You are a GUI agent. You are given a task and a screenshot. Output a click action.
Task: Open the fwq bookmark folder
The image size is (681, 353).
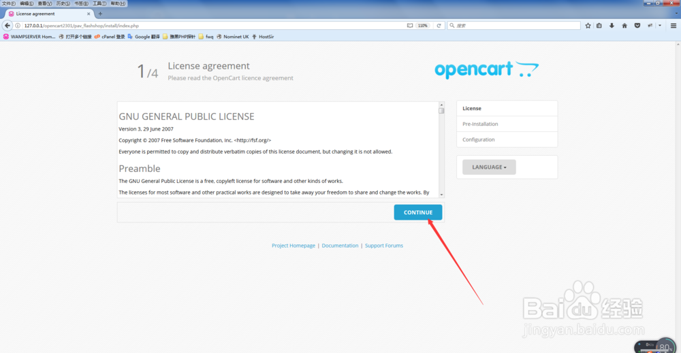coord(206,37)
